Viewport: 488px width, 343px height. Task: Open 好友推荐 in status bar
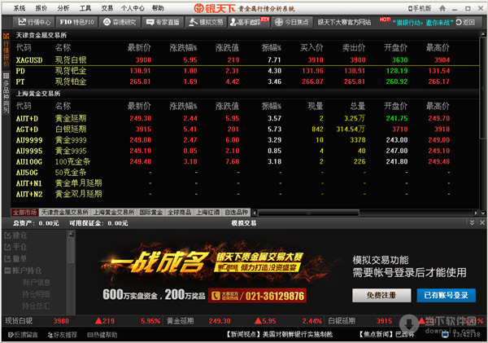(x=63, y=335)
